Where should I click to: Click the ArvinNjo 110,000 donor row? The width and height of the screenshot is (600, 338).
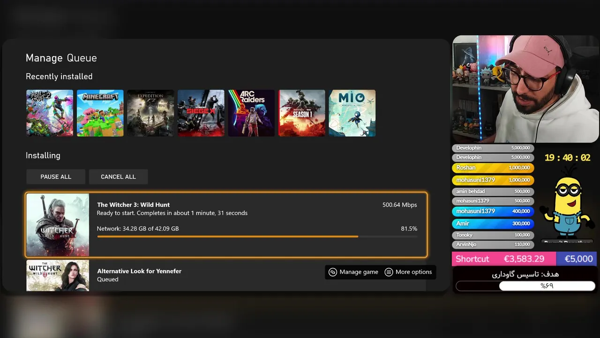pyautogui.click(x=493, y=245)
